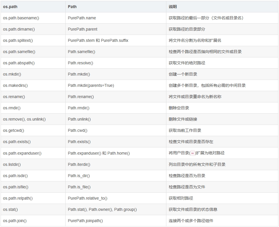This screenshot has width=279, height=227.
Task: Click description 创建多个新目录，包括所有必需的中间目录
Action: 207,85
